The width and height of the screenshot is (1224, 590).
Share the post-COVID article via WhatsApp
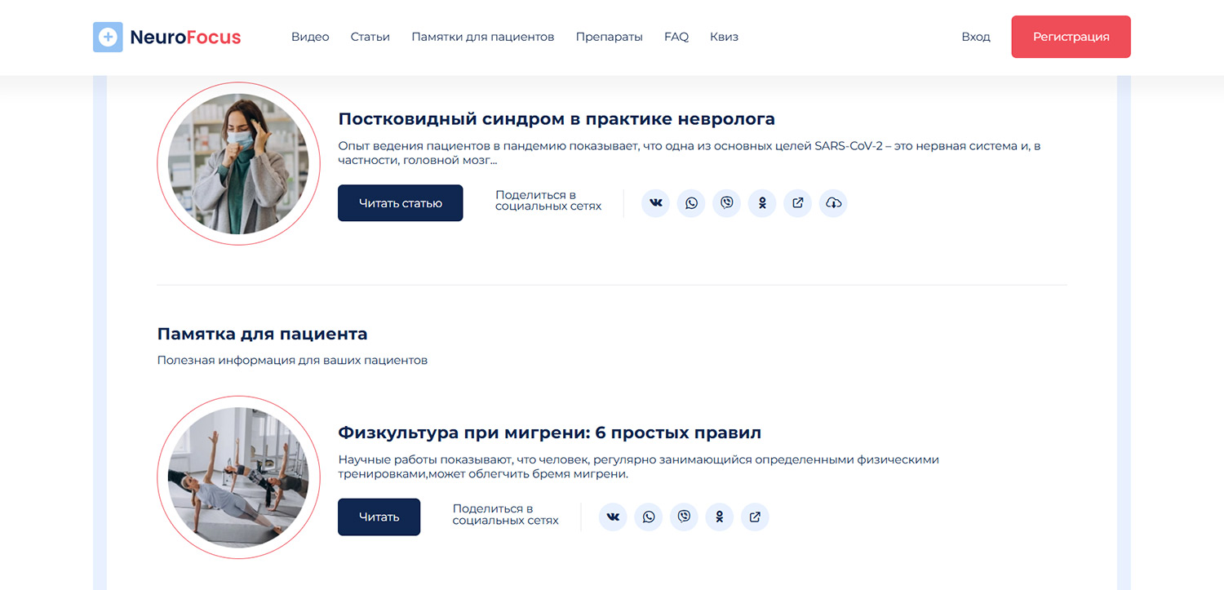(691, 203)
